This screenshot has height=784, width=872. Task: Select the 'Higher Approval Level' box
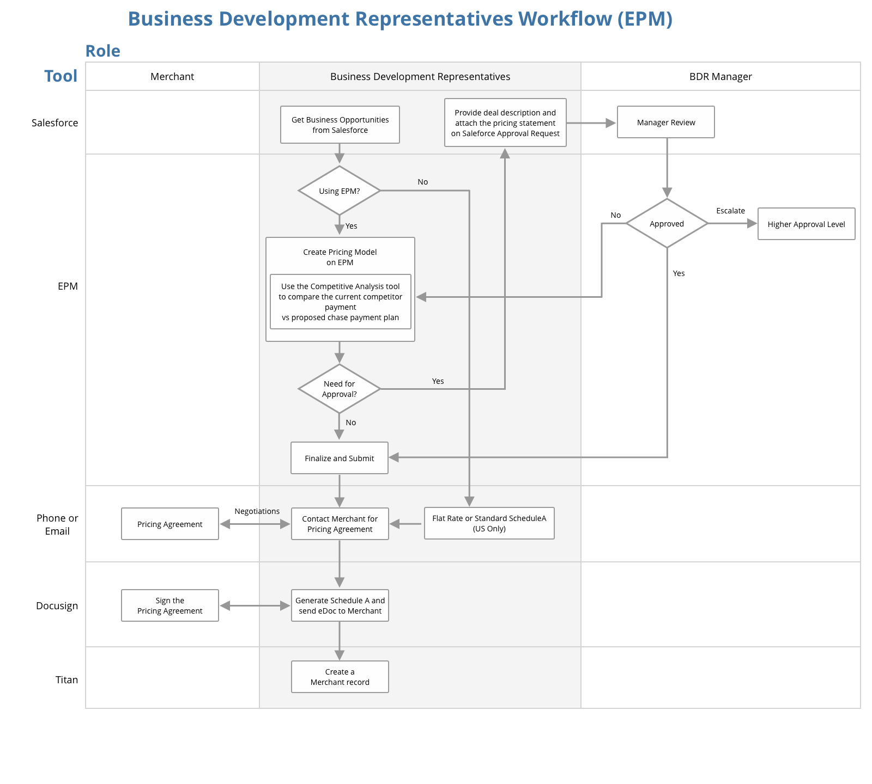click(x=806, y=224)
